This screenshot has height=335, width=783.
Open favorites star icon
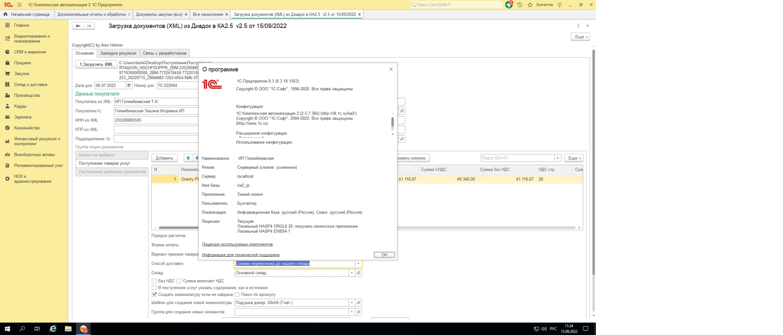[530, 5]
